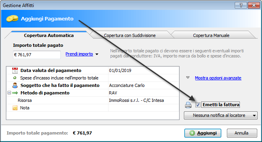Click the yellow note icon beside Nota
This screenshot has width=262, height=142.
(15, 108)
